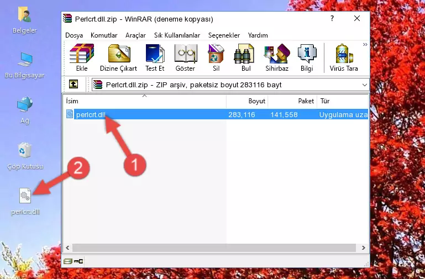Viewport: 425px width, 279px height.
Task: Click the WinRAR title bar icon
Action: [67, 18]
